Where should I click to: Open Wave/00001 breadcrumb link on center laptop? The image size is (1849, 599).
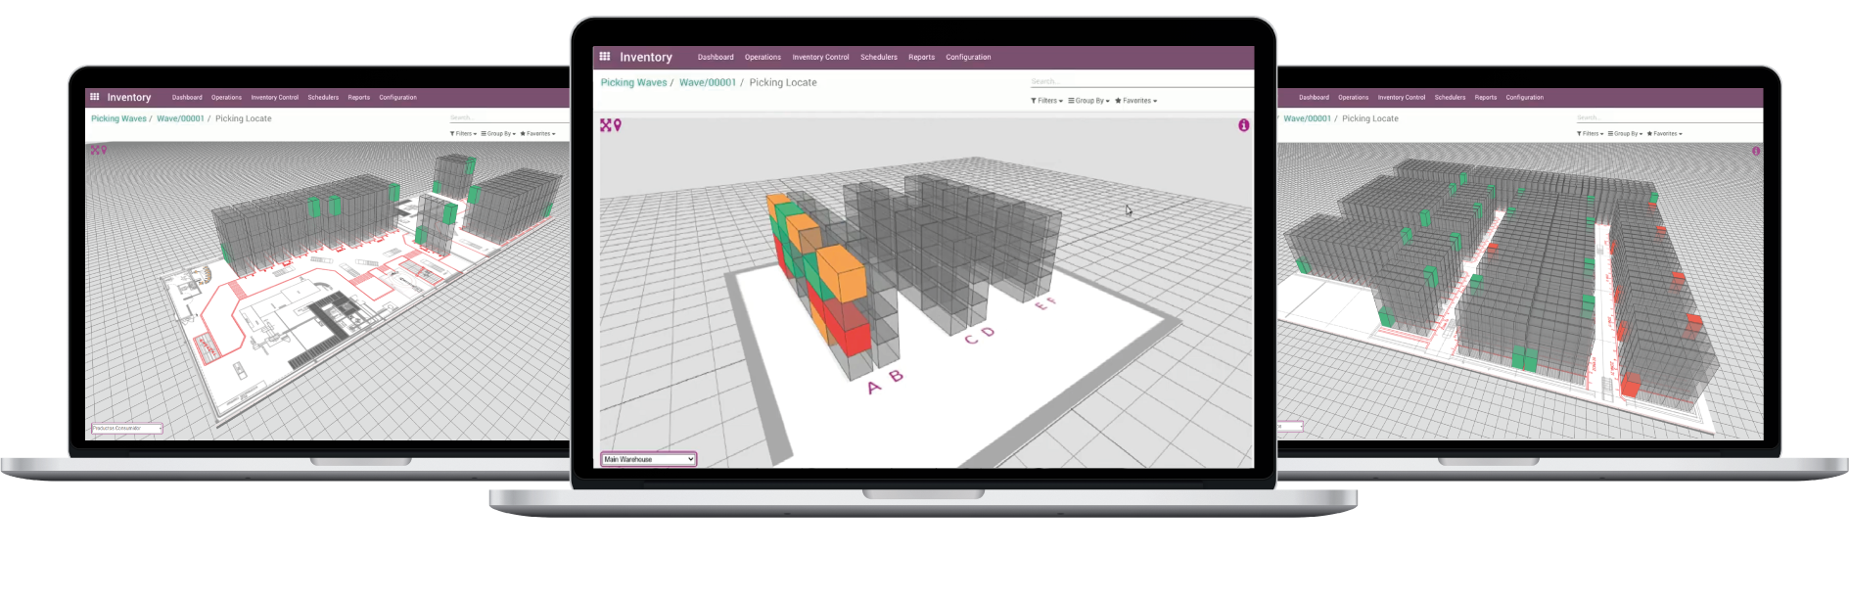[x=707, y=82]
